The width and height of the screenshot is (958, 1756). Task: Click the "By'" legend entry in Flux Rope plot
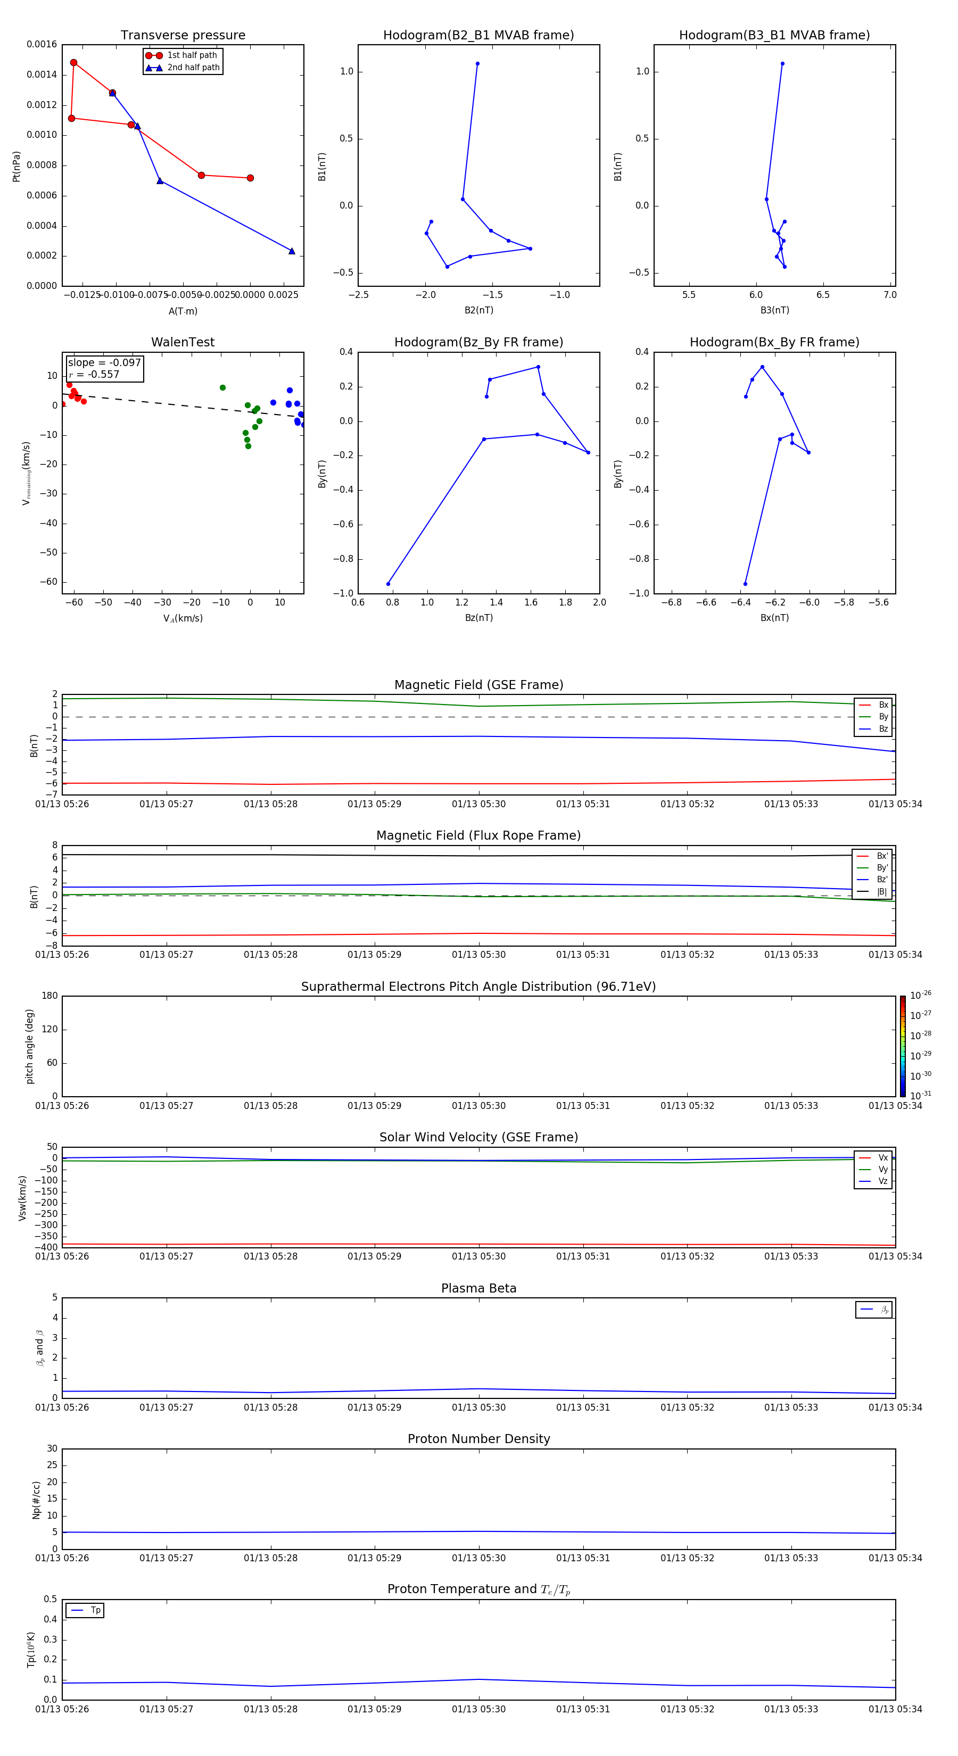[873, 868]
